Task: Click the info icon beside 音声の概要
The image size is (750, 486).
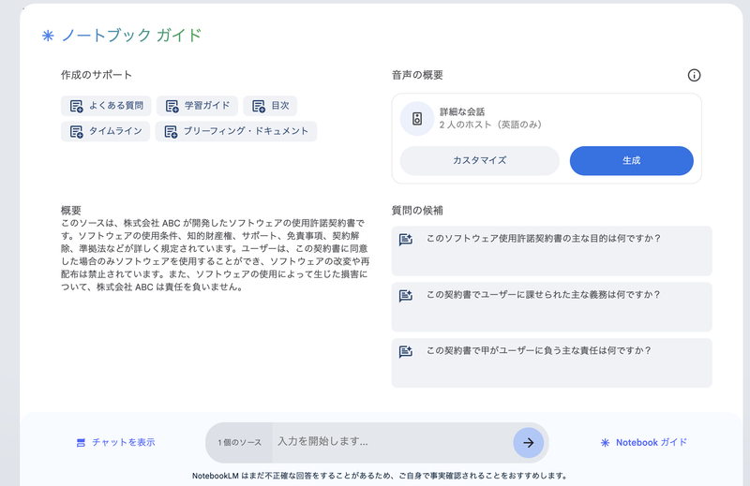Action: [x=694, y=76]
